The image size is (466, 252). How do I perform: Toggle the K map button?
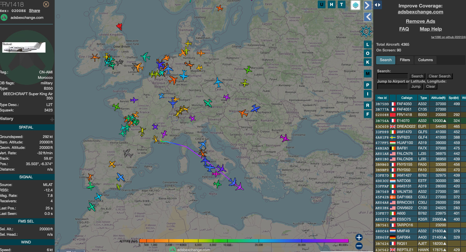click(368, 62)
